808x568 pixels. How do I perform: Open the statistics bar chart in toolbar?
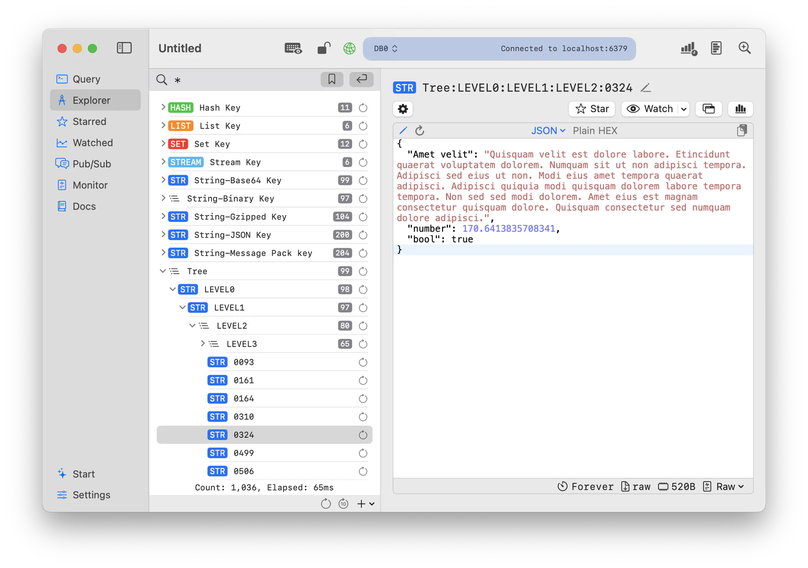688,48
